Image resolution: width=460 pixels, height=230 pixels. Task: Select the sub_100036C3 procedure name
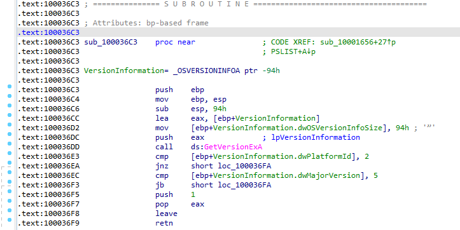click(111, 42)
